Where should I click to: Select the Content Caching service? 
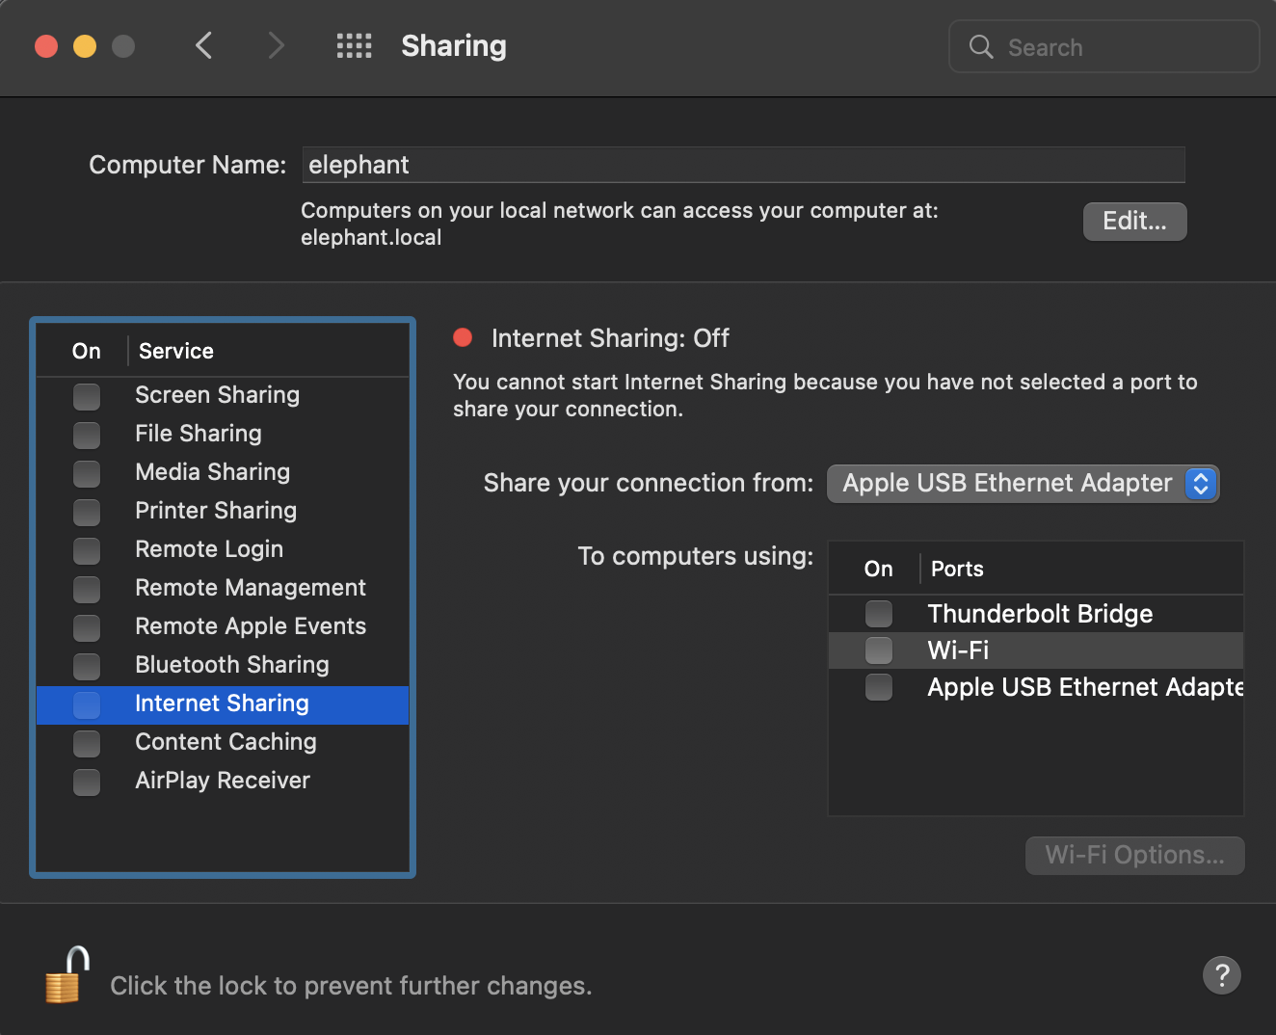click(225, 742)
